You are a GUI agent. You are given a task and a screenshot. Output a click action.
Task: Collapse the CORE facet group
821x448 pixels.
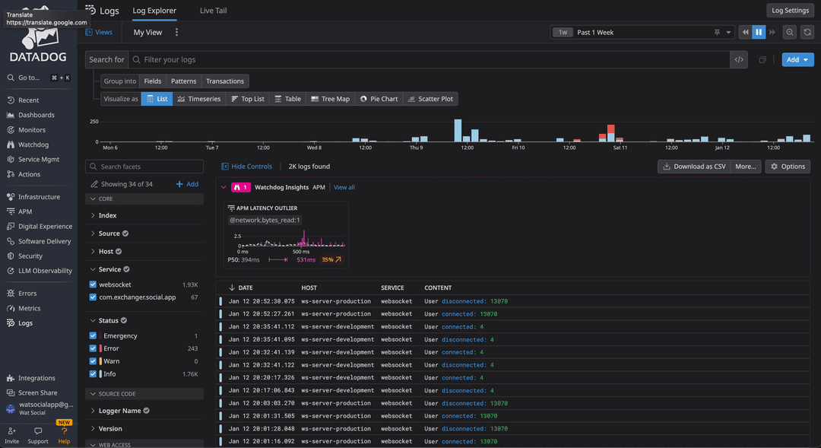(144, 199)
